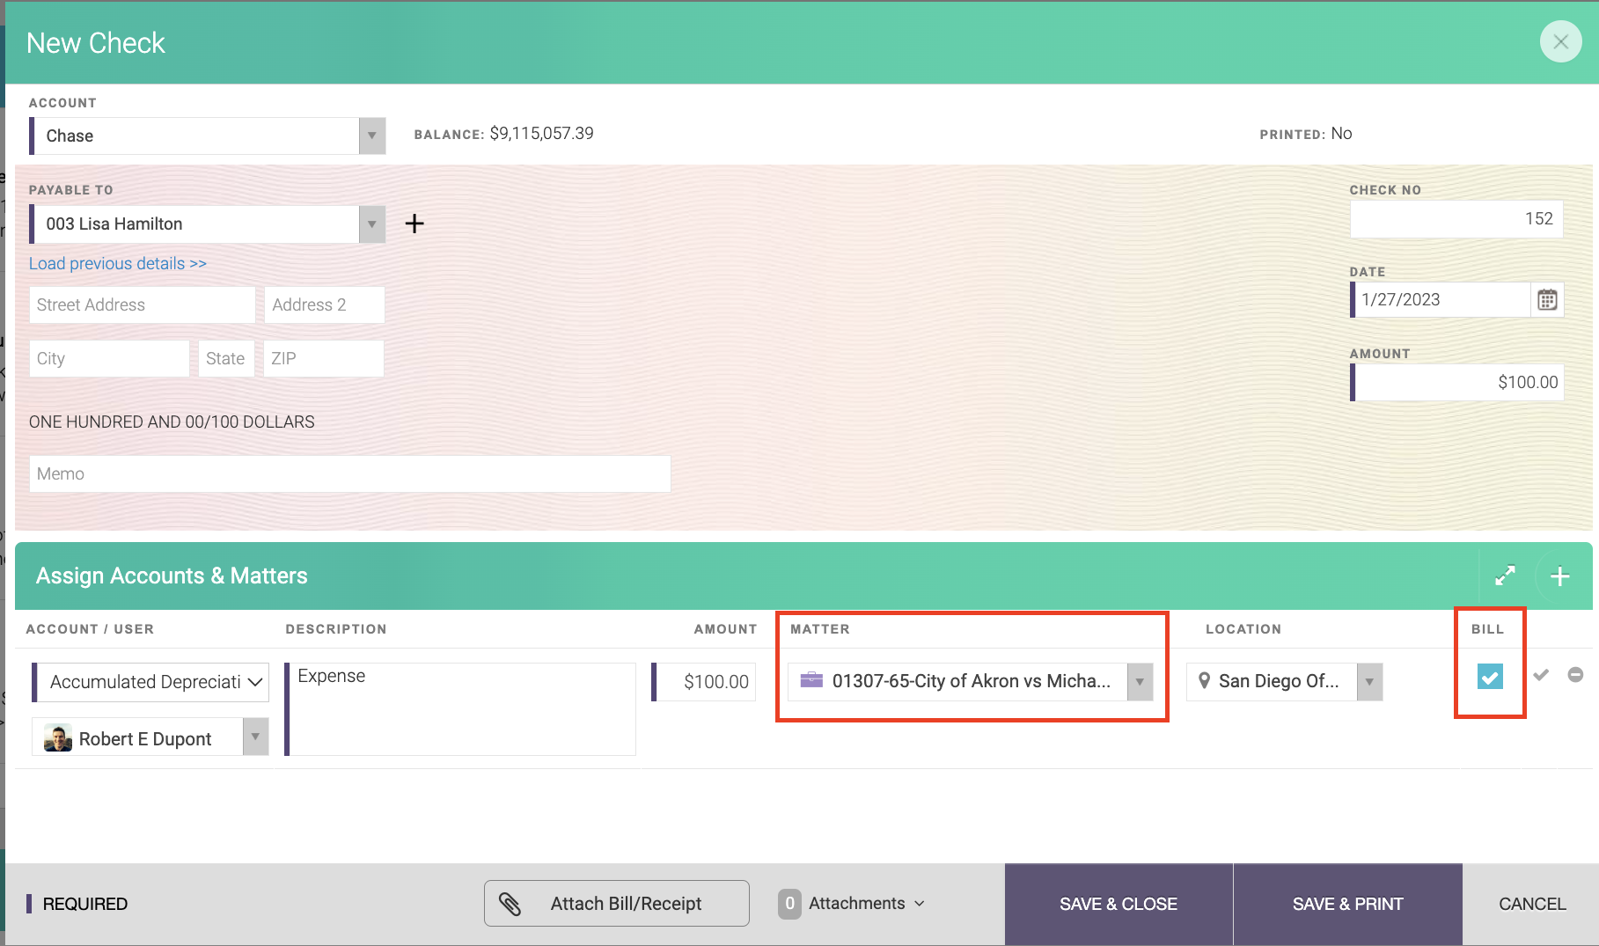
Task: Click the attachments count badge
Action: [x=789, y=904]
